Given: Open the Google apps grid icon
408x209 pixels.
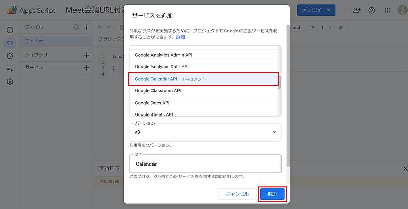Looking at the screenshot, I should pos(387,10).
